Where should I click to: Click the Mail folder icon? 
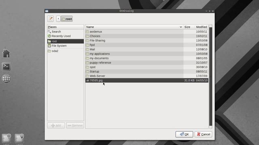click(87, 49)
